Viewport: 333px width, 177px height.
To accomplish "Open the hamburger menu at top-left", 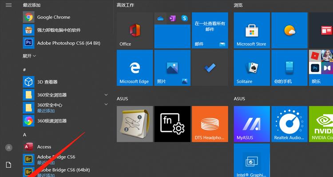I will [x=9, y=5].
